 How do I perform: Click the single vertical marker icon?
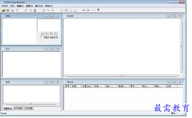click(x=71, y=10)
